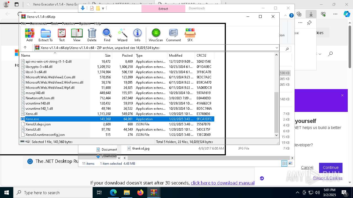Image resolution: width=353 pixels, height=198 pixels.
Task: Sort files by the Modified column
Action: click(x=181, y=55)
